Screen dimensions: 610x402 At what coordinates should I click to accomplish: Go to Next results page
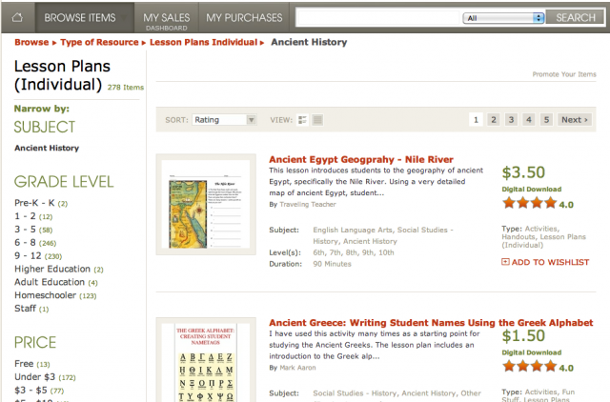click(x=575, y=120)
